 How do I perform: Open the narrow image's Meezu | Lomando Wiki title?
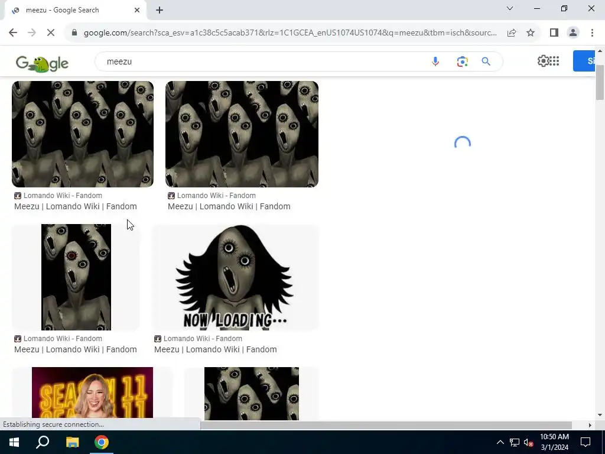click(x=76, y=349)
